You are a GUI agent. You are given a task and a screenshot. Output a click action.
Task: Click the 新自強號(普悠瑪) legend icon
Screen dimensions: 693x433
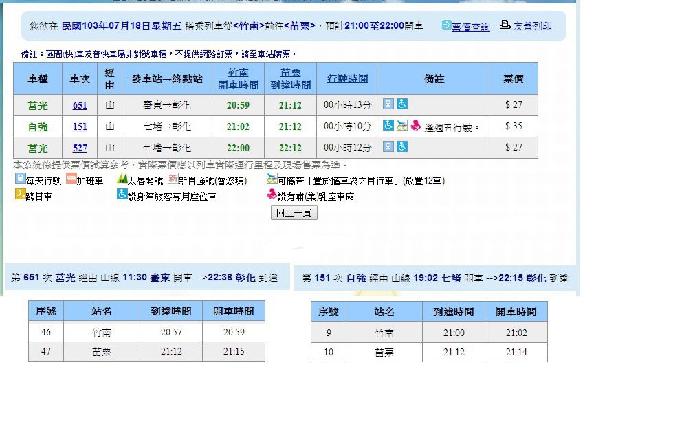pos(173,178)
